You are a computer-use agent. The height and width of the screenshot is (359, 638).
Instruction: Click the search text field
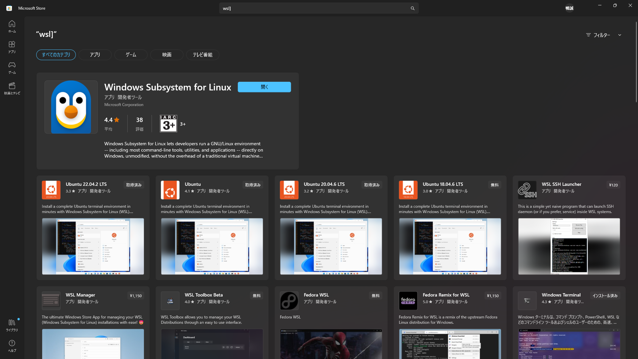click(312, 8)
